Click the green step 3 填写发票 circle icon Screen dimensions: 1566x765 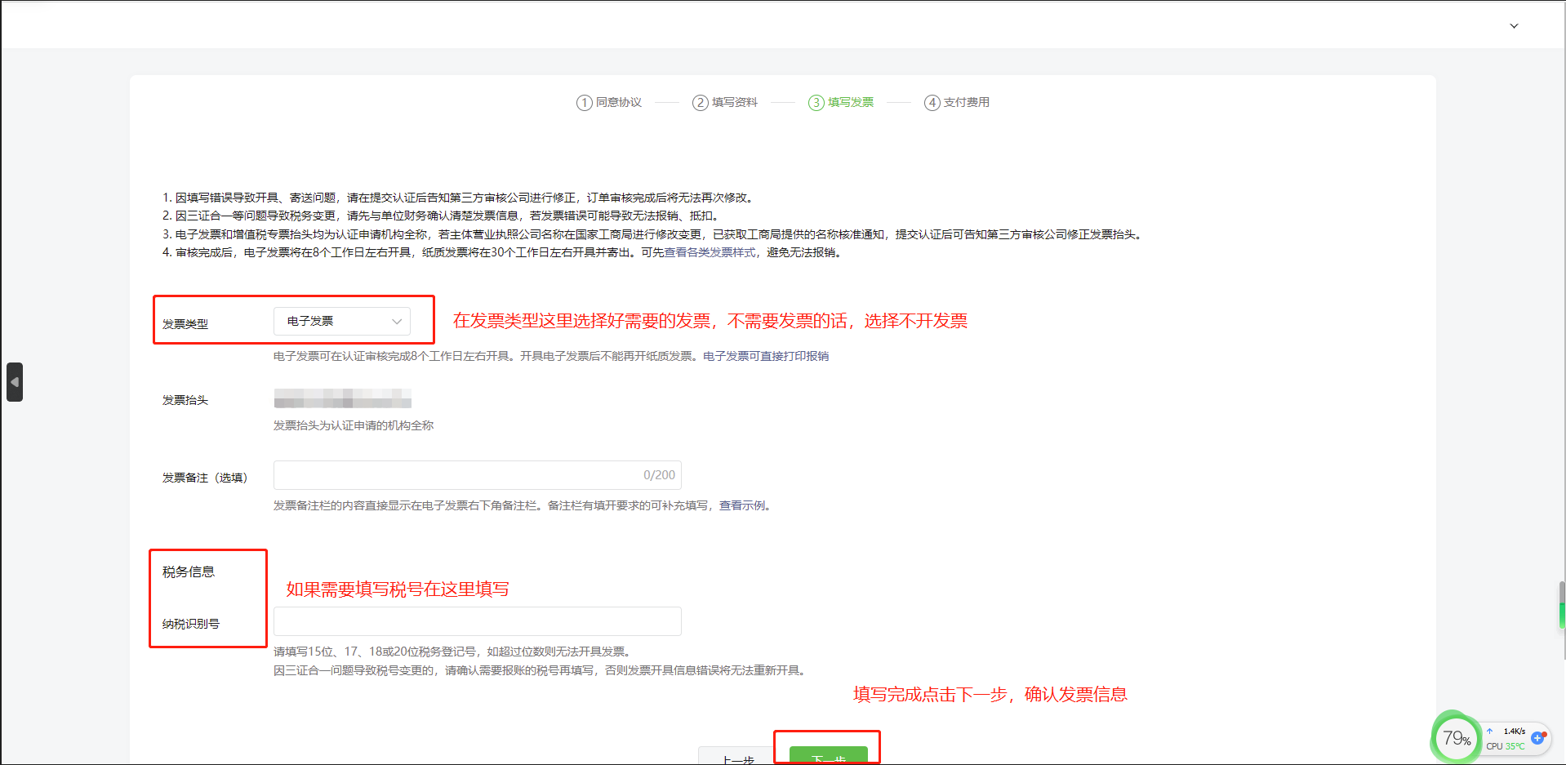click(816, 103)
